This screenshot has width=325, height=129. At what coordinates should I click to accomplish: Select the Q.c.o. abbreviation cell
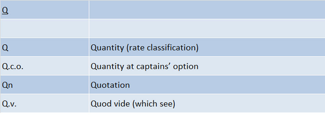pos(44,66)
